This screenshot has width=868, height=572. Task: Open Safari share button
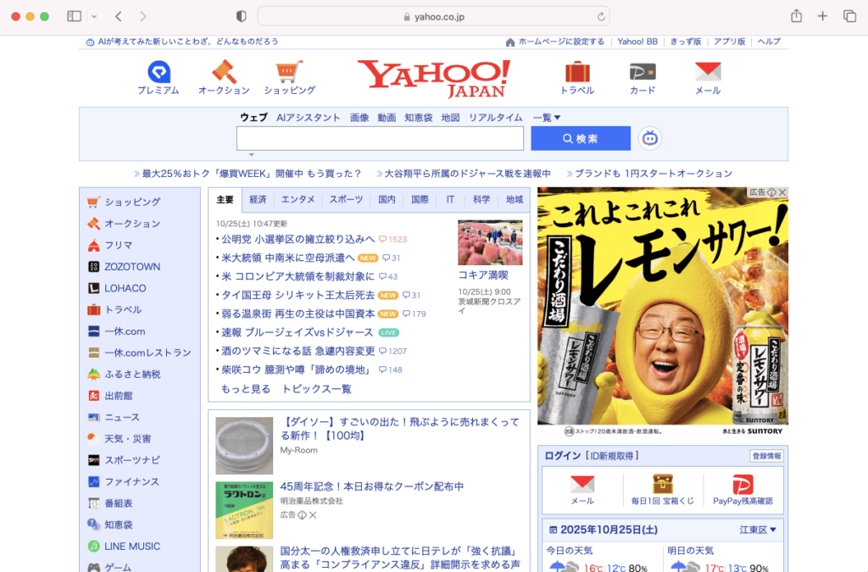pos(796,16)
